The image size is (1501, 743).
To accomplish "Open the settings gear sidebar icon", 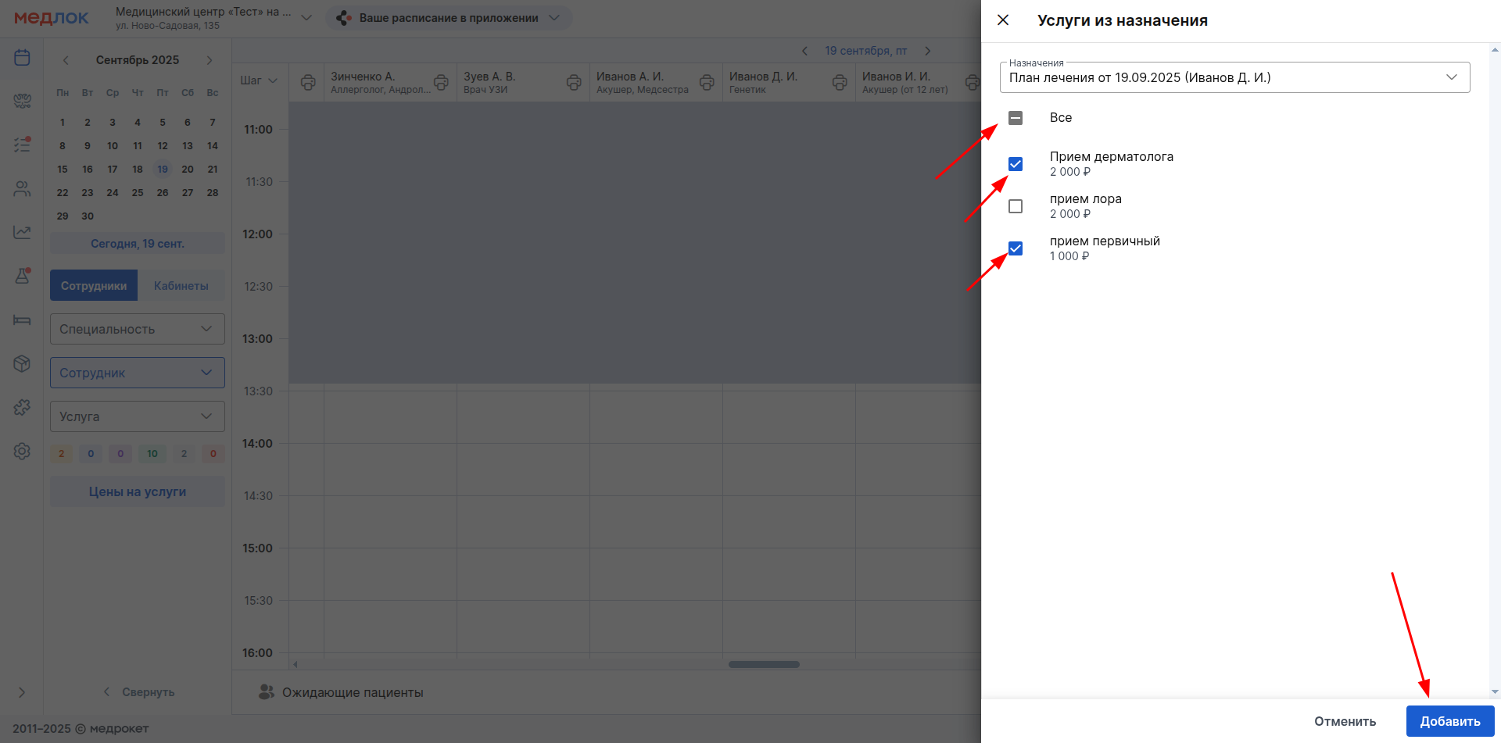I will coord(22,451).
